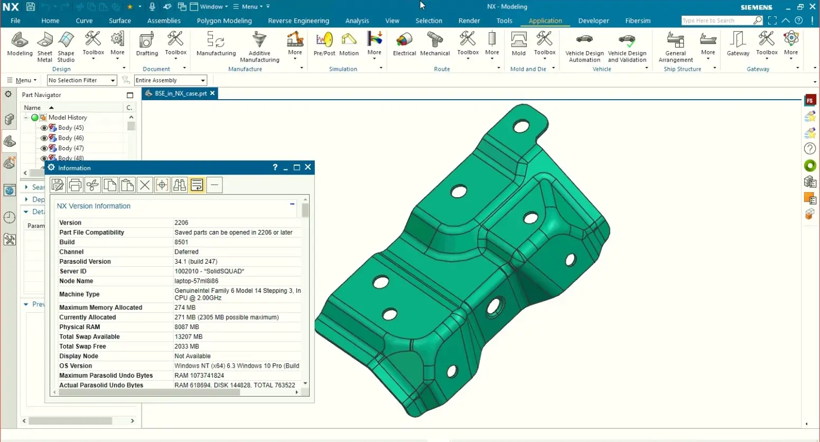Toggle full screen mode next to search box
Screen dimensions: 820x442
tap(772, 21)
